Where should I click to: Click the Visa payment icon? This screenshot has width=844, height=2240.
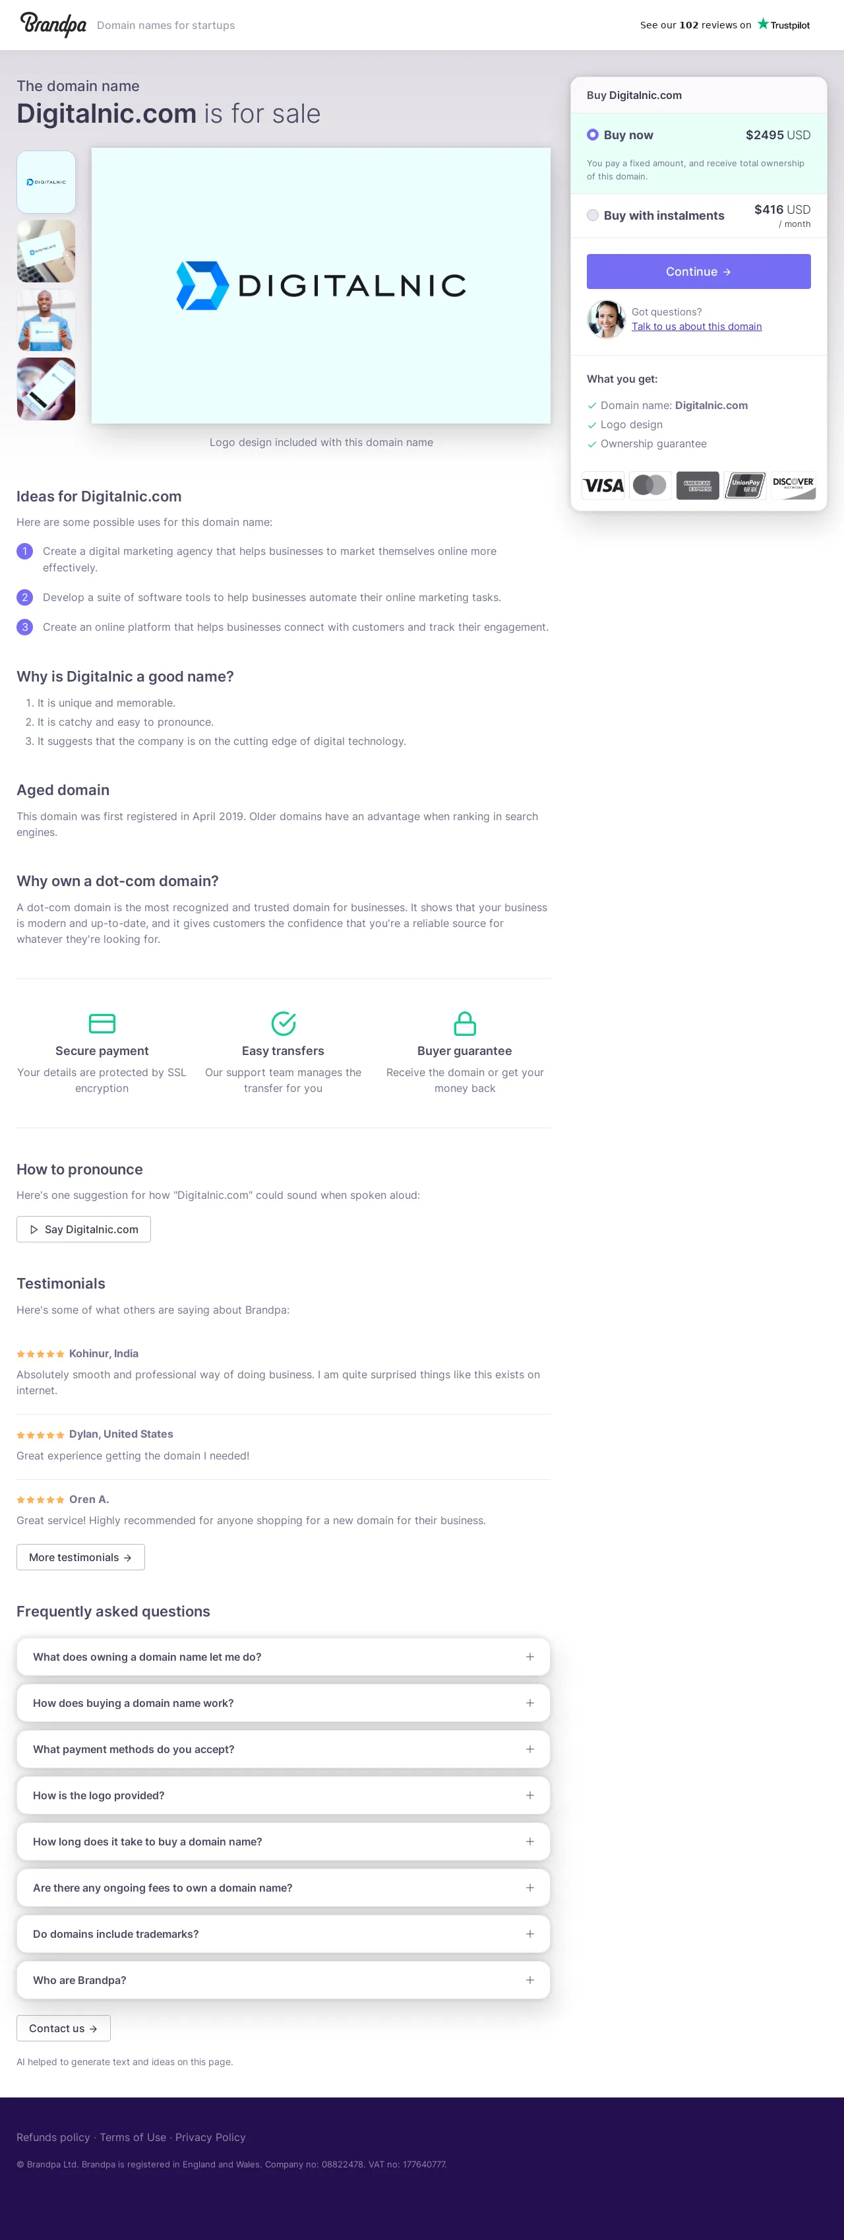coord(603,485)
